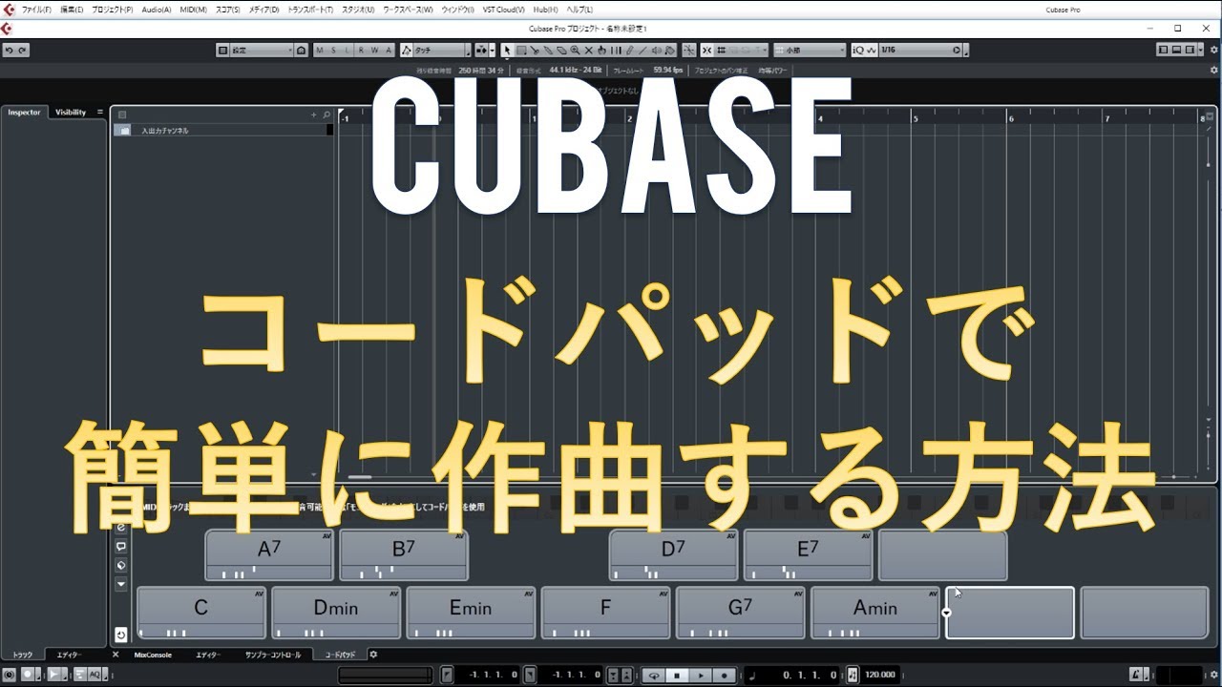Viewport: 1222px width, 687px height.
Task: Select the Range Selection tool
Action: point(520,50)
